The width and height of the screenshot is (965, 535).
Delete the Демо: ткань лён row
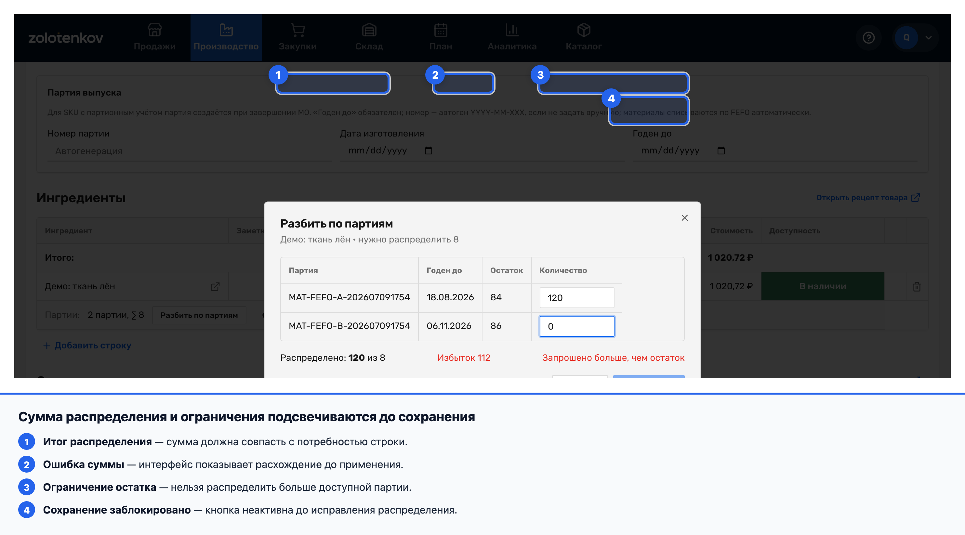click(917, 286)
